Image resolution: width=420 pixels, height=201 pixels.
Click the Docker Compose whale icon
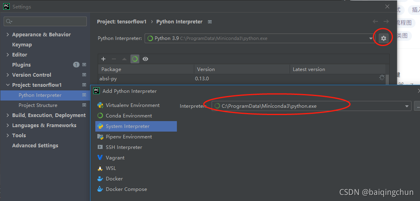coord(100,189)
